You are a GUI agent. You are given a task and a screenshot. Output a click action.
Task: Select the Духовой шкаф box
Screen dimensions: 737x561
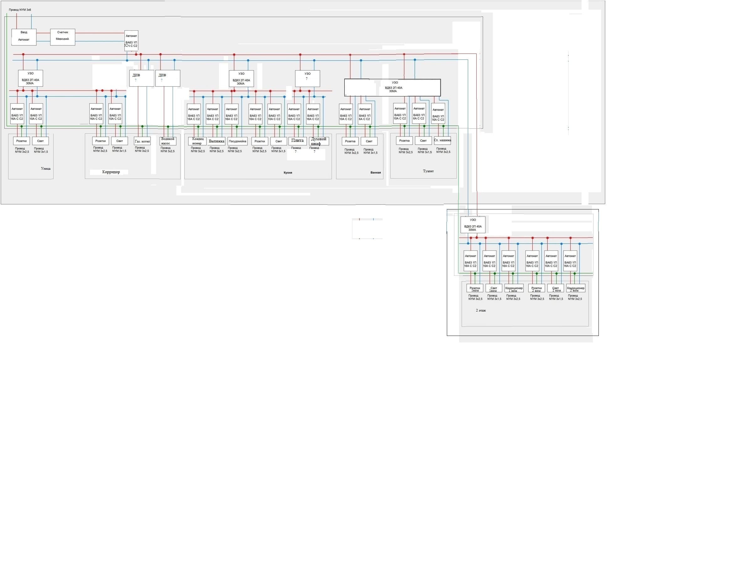point(319,141)
